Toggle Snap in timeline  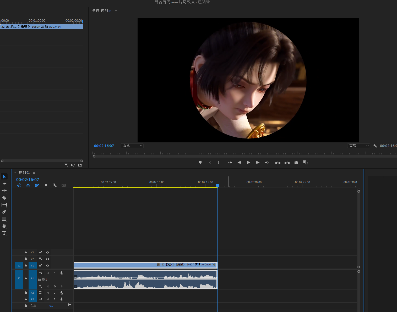click(x=28, y=185)
